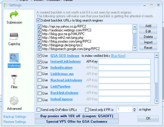Click Special VPS Offer for GSA Customers
164x127 pixels.
click(x=77, y=122)
